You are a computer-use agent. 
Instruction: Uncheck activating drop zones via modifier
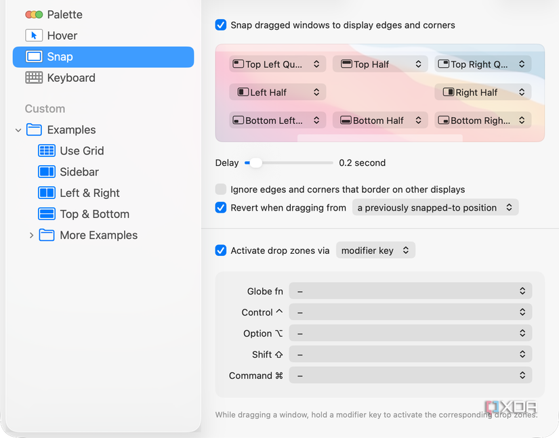(221, 250)
